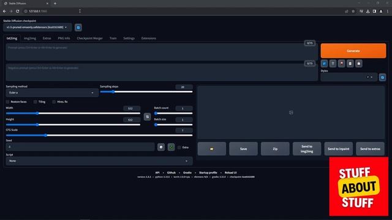Switch to the txt2img tab
Image resolution: width=392 pixels, height=220 pixels.
[x=12, y=38]
